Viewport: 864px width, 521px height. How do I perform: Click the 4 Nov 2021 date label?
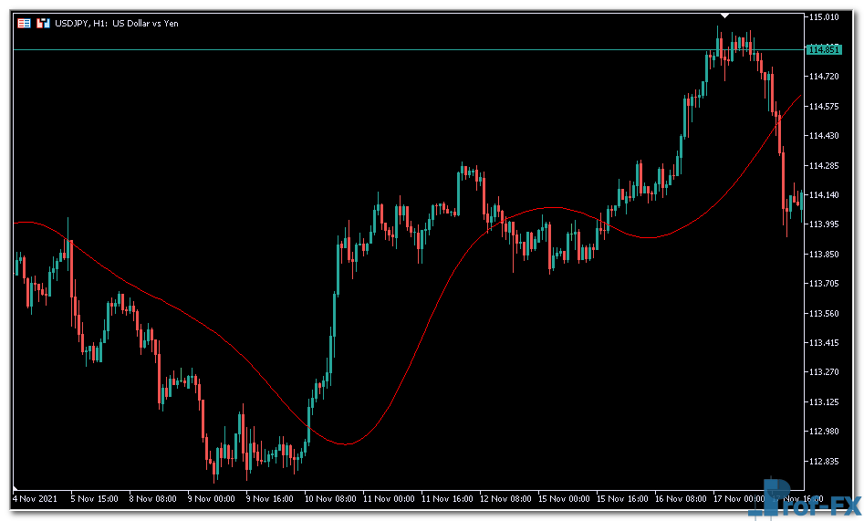pyautogui.click(x=35, y=499)
